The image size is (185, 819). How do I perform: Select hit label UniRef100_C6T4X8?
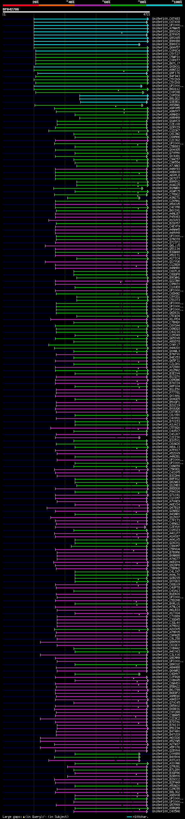pyautogui.click(x=166, y=22)
